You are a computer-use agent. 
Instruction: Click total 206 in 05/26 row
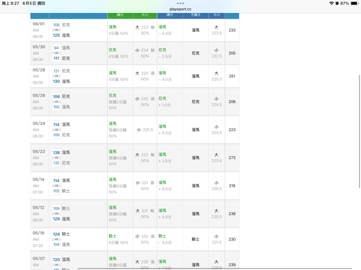pos(232,101)
